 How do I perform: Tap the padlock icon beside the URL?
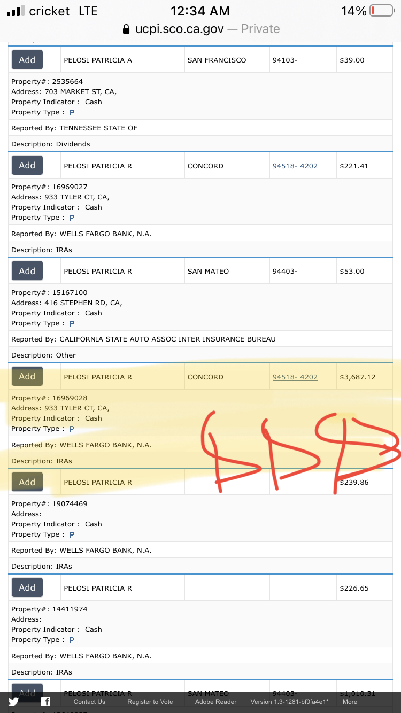[126, 29]
